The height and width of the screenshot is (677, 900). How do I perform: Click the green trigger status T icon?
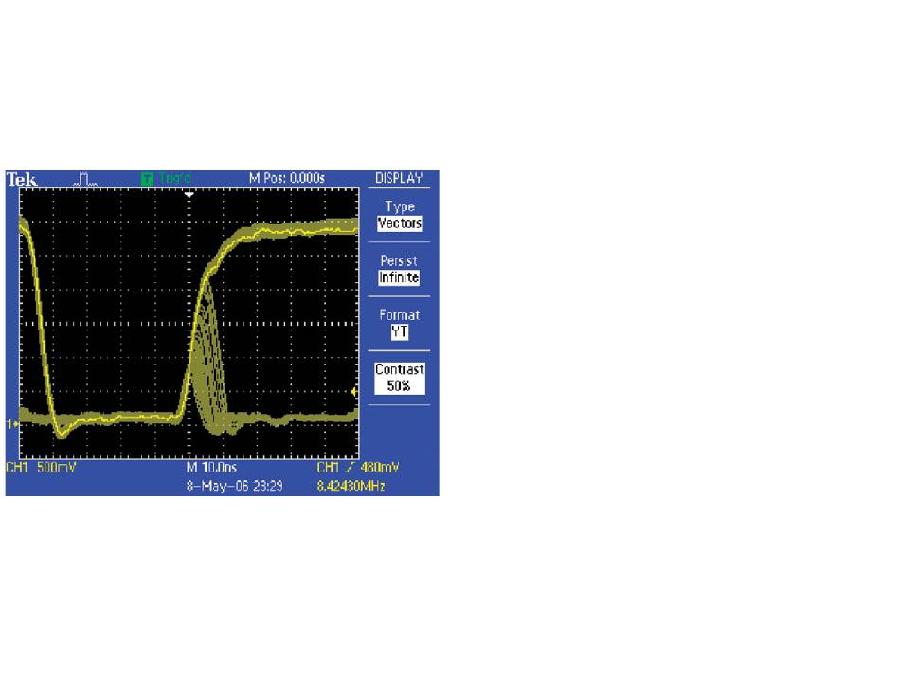(x=147, y=178)
